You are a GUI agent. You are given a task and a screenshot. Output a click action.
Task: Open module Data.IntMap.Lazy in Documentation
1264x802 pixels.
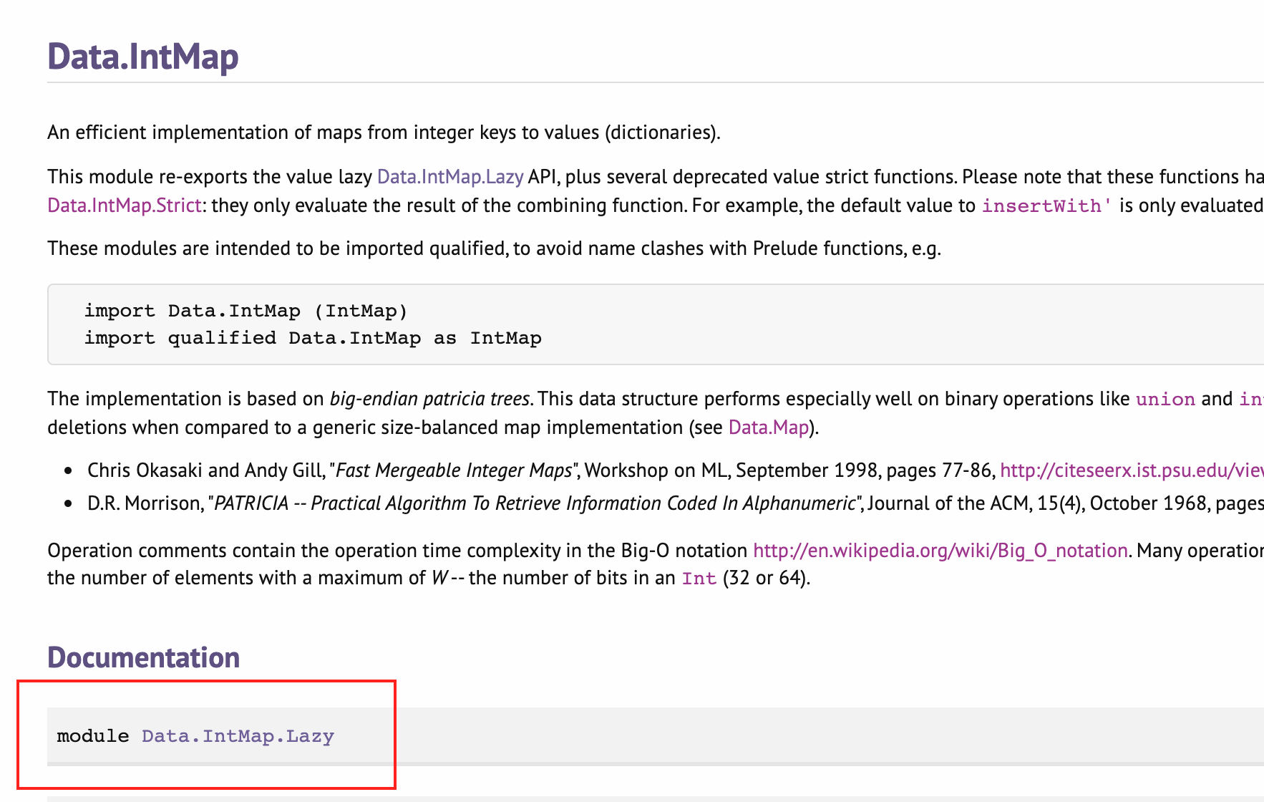[238, 736]
